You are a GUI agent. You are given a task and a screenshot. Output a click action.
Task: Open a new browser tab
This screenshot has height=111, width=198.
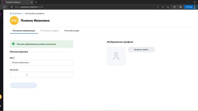[36, 2]
